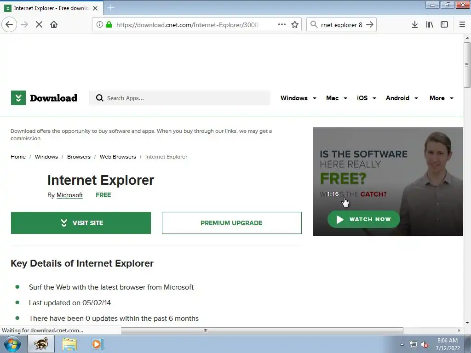Click the forward navigation arrow
The image size is (471, 353).
click(x=24, y=25)
